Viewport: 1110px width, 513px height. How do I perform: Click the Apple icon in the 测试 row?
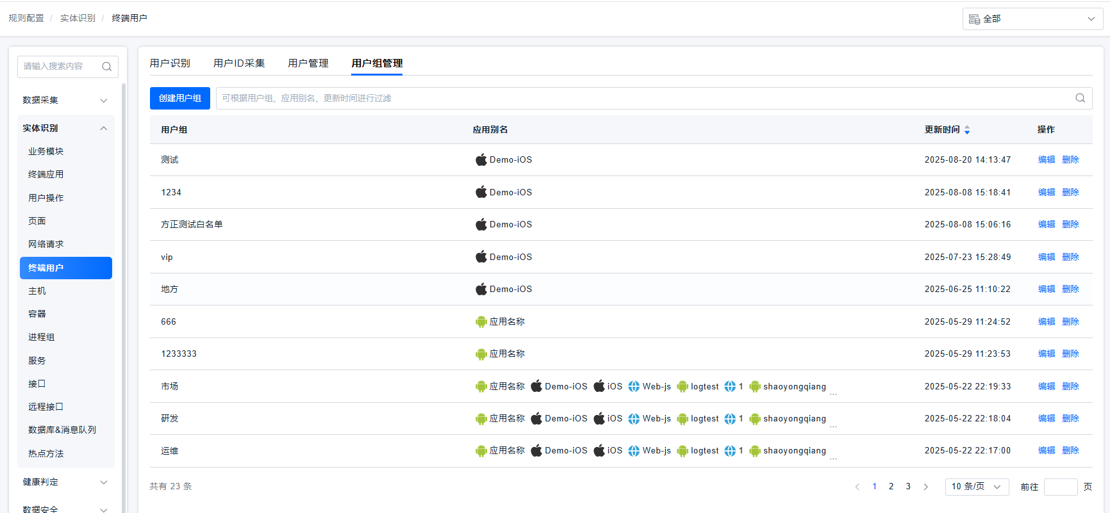[481, 160]
